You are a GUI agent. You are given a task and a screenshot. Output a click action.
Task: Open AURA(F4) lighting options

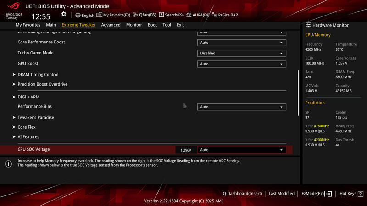tap(201, 15)
